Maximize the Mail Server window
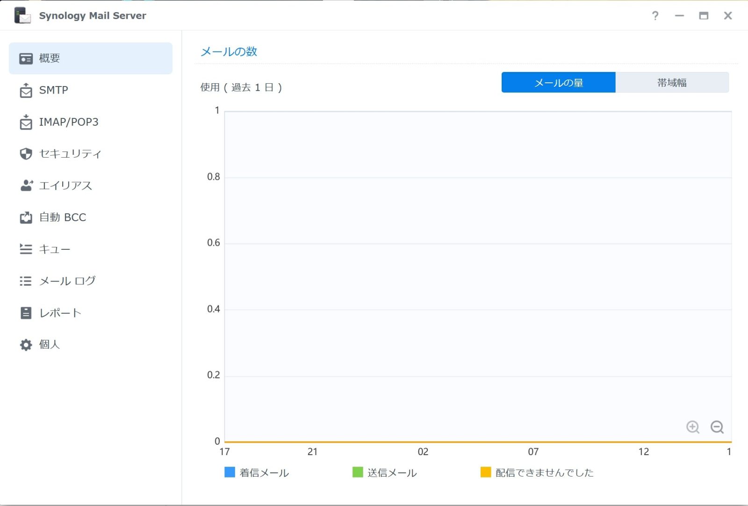Viewport: 748px width, 506px height. (704, 16)
